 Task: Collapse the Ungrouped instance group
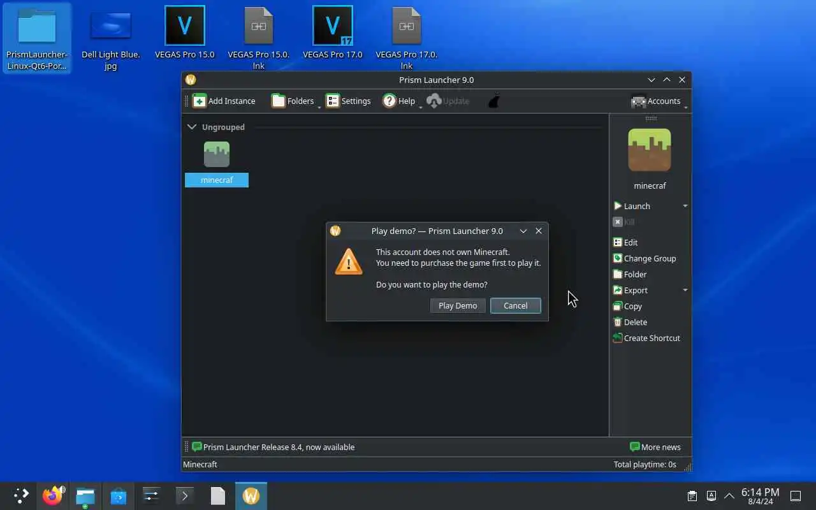[x=192, y=127]
